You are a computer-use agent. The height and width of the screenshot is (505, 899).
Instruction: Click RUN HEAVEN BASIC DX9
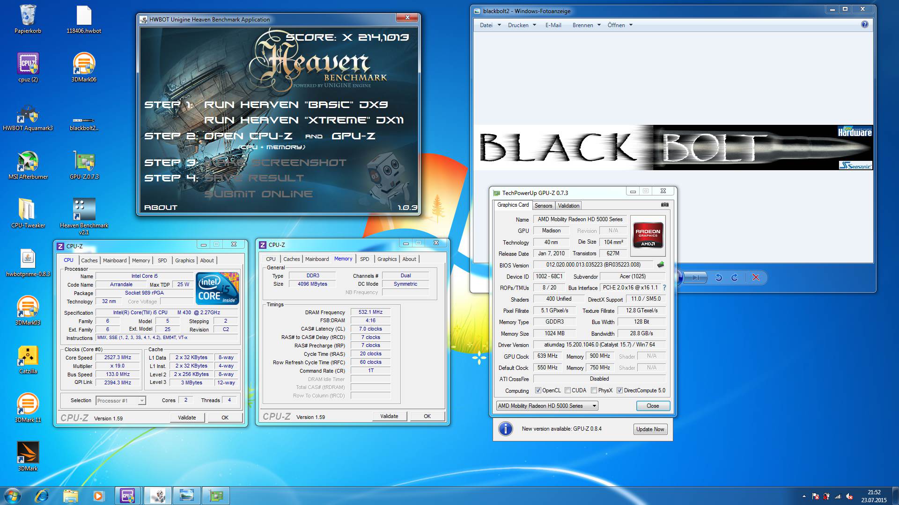pyautogui.click(x=296, y=105)
